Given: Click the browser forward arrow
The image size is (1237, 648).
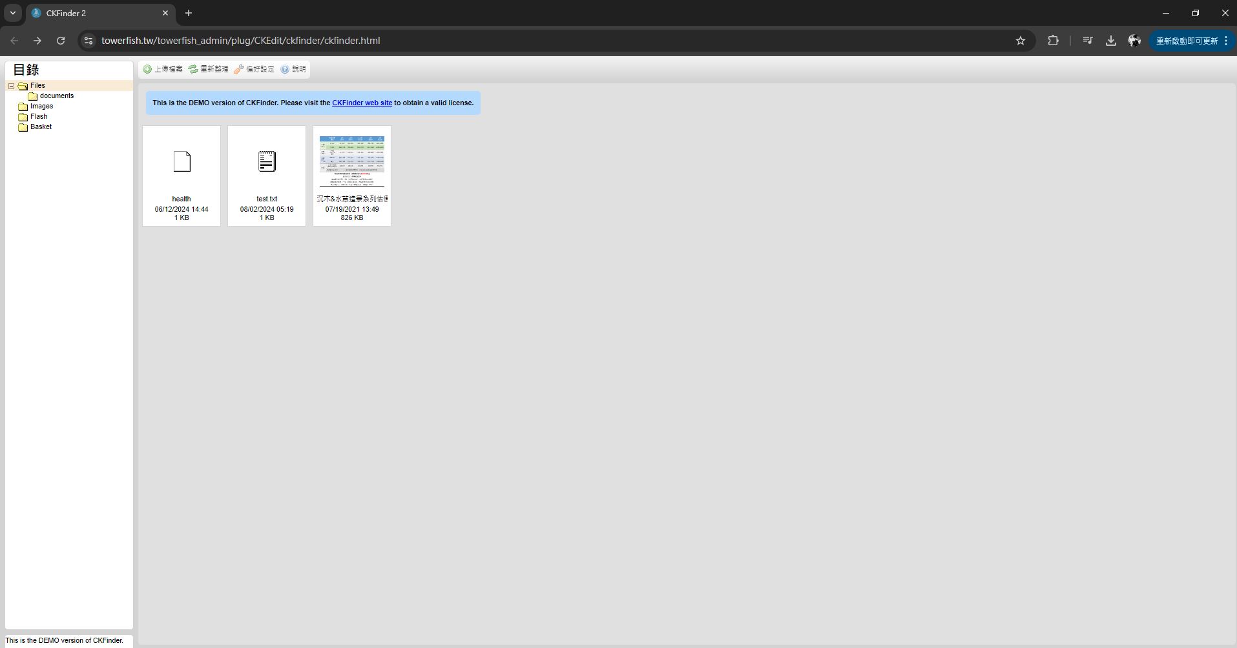Looking at the screenshot, I should 37,41.
